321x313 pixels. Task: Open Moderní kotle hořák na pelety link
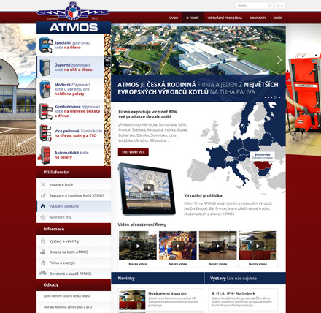(x=72, y=89)
